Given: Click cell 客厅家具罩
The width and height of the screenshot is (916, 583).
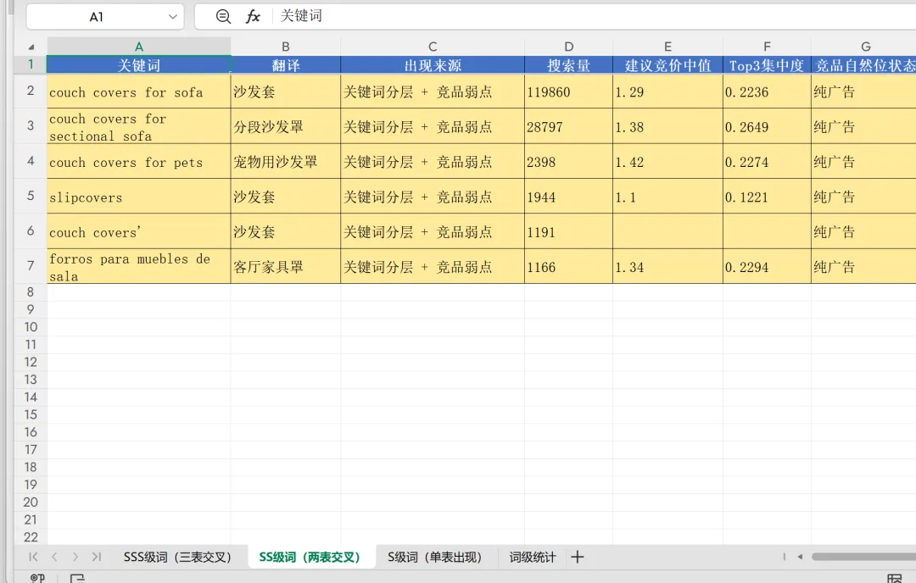Looking at the screenshot, I should pyautogui.click(x=286, y=266).
